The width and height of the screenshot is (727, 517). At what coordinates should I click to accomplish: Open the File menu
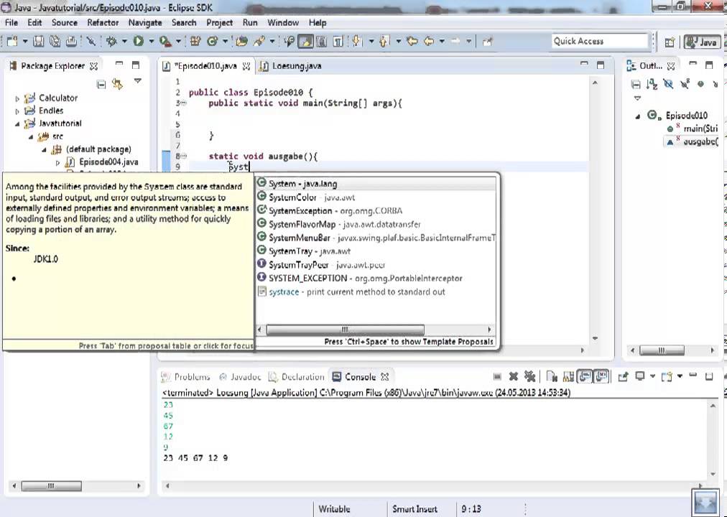pyautogui.click(x=11, y=23)
